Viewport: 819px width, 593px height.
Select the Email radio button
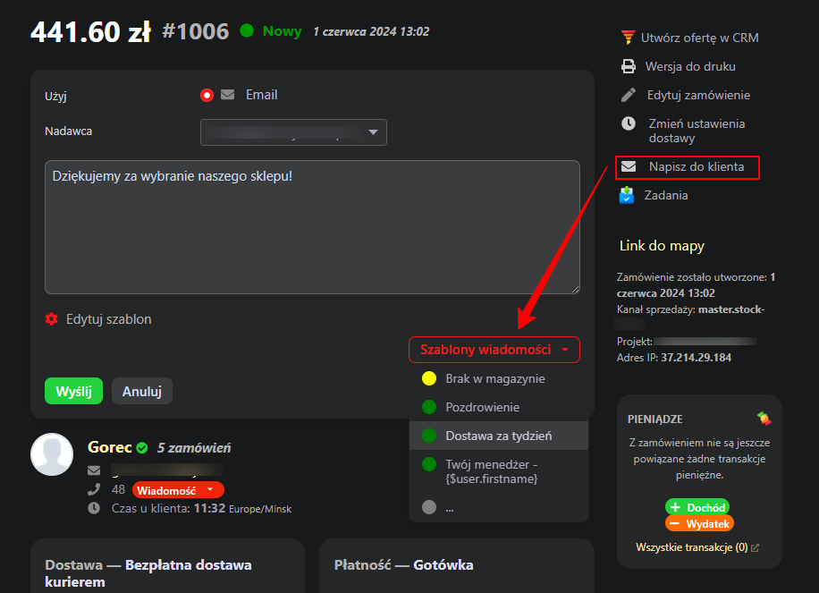pyautogui.click(x=207, y=95)
